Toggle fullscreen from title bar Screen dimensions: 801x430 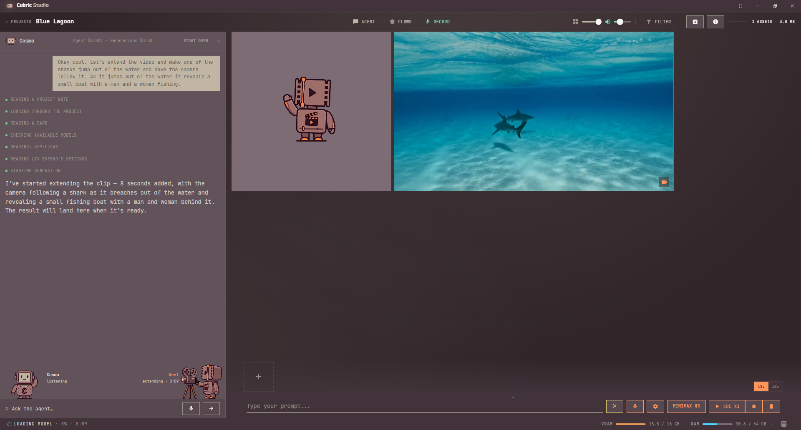(x=741, y=6)
